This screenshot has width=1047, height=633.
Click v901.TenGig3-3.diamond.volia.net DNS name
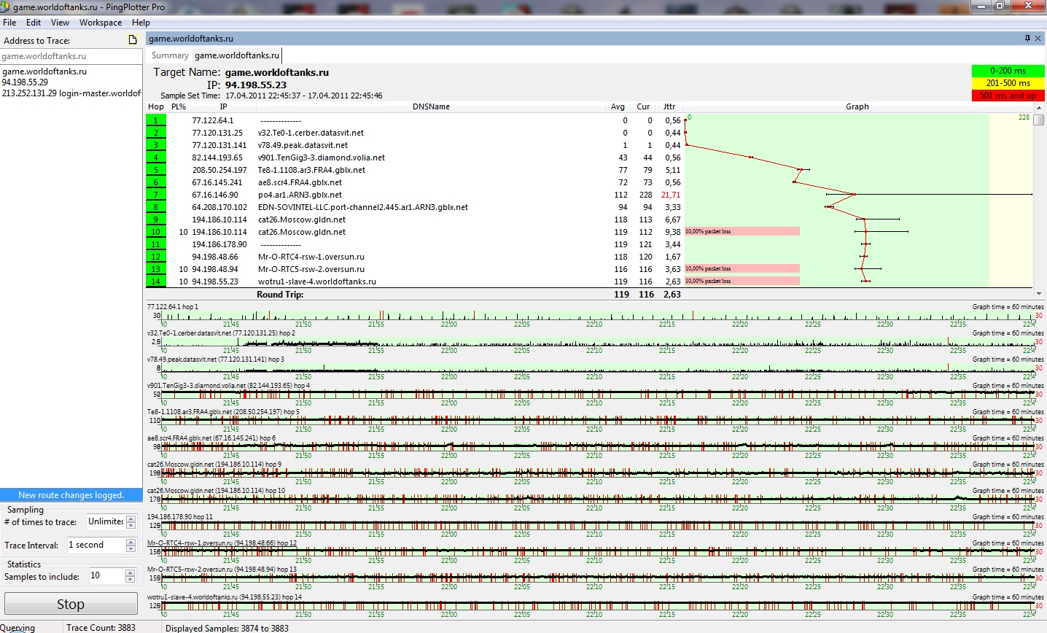coord(321,158)
